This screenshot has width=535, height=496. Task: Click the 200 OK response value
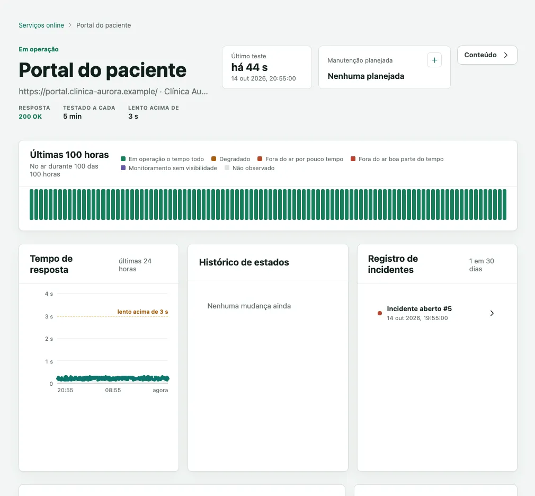30,117
